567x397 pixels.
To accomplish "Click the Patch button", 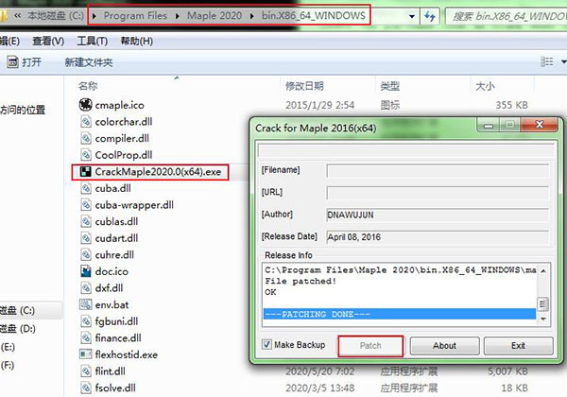I will pyautogui.click(x=370, y=346).
